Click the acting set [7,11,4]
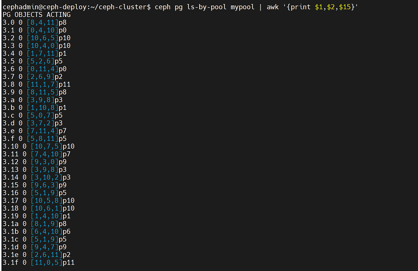The width and height of the screenshot is (418, 271). point(42,131)
